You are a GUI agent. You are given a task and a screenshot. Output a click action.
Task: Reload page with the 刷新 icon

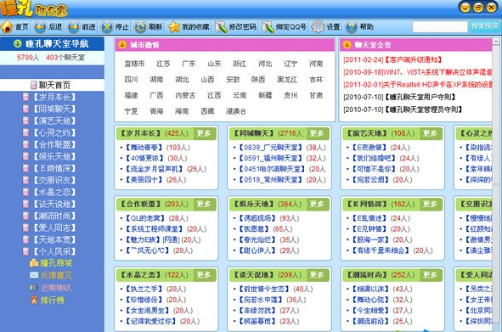pyautogui.click(x=140, y=27)
